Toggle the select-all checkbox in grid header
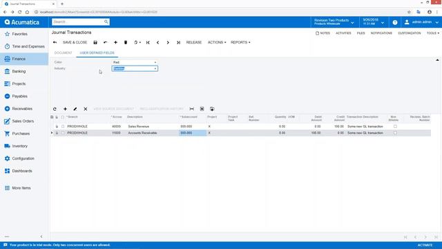This screenshot has width=442, height=249. [x=63, y=117]
